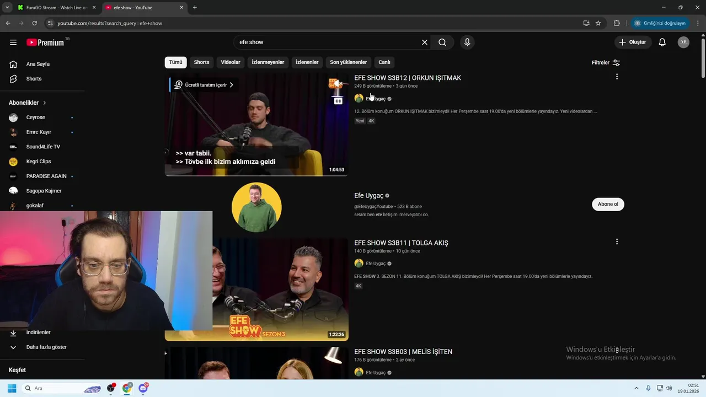Go back in the browser
This screenshot has height=397, width=706.
[x=8, y=23]
